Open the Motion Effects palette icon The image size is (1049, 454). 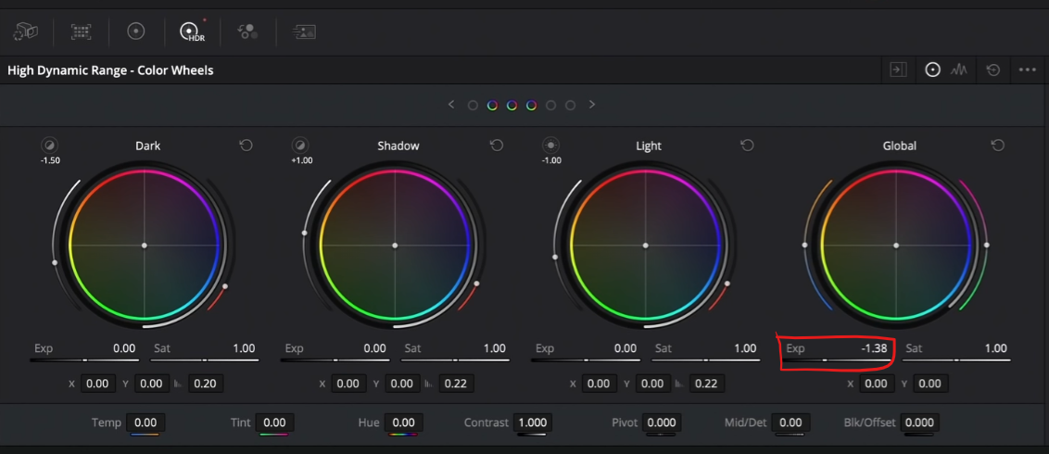[304, 32]
